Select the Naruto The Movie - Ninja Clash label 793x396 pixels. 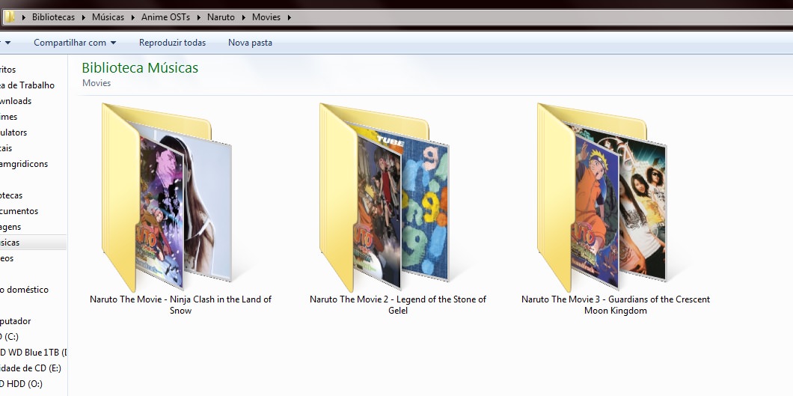click(180, 305)
